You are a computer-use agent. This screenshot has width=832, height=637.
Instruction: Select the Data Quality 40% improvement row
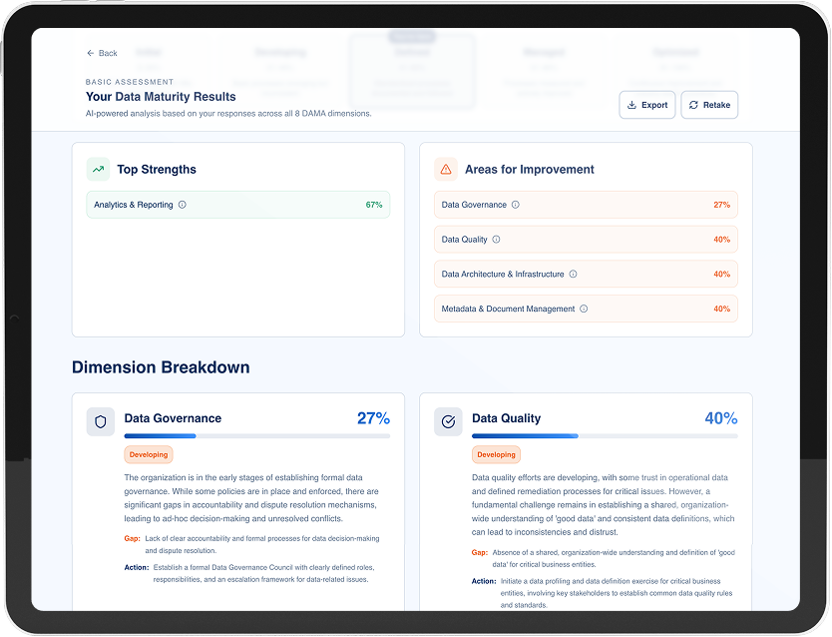(586, 240)
